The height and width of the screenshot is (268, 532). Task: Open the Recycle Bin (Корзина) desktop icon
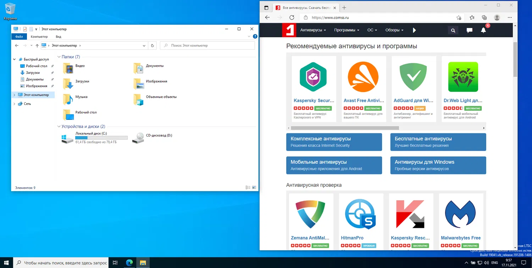tap(10, 11)
